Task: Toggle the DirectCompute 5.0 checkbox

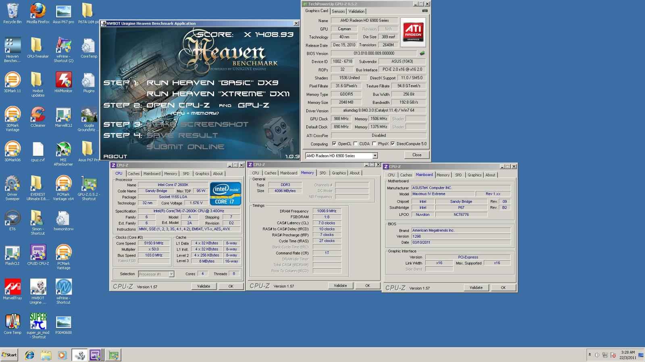Action: click(x=393, y=144)
